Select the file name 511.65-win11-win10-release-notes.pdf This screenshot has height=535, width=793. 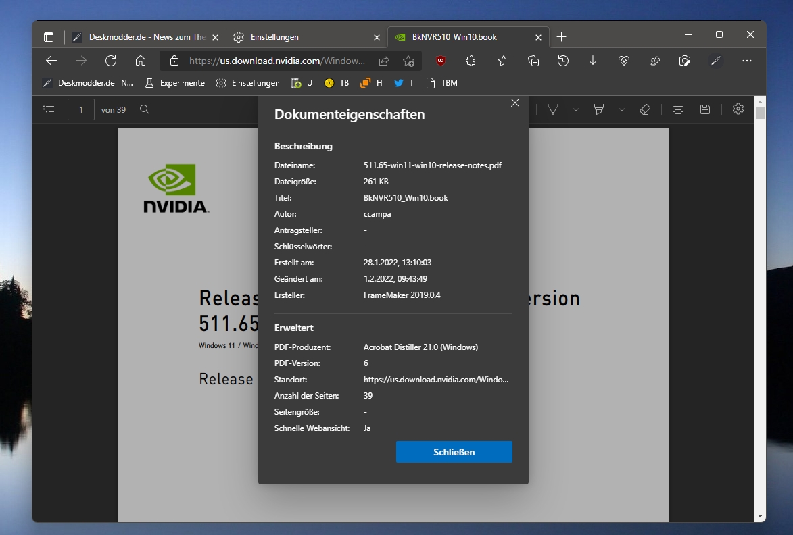point(433,165)
